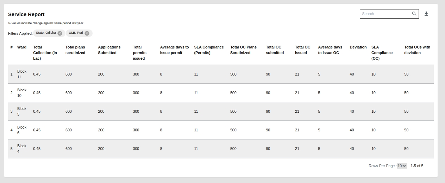
Task: Sort by Total Collection (In Lac) column
Action: (45, 53)
